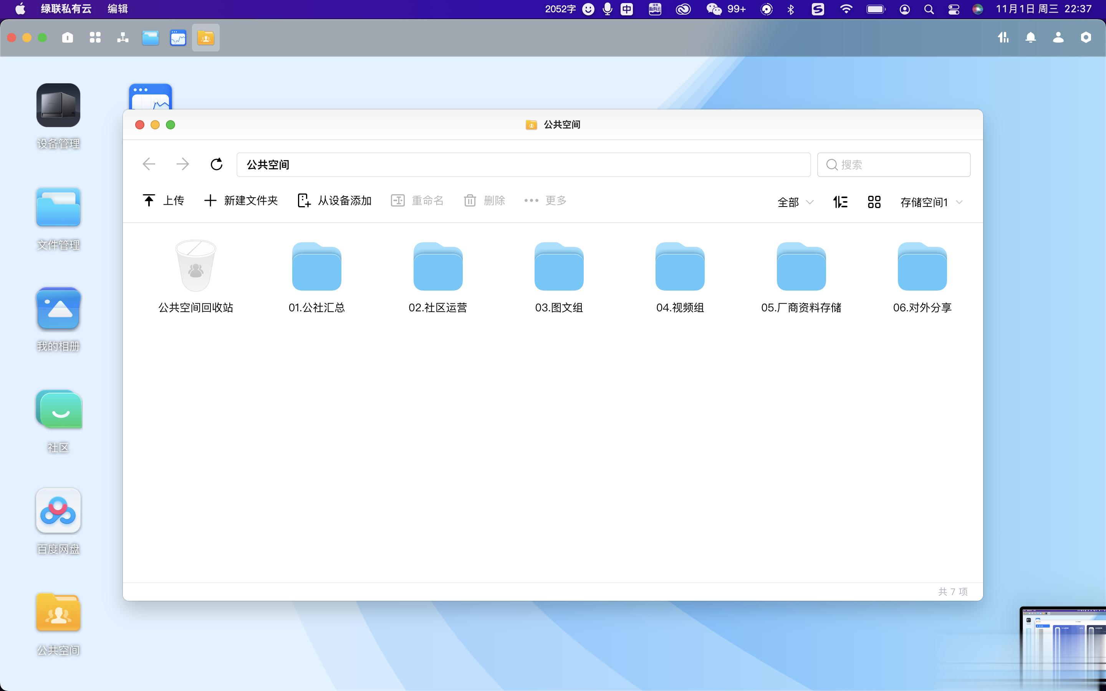The width and height of the screenshot is (1106, 691).
Task: Click the Wi-Fi status icon
Action: (x=846, y=9)
